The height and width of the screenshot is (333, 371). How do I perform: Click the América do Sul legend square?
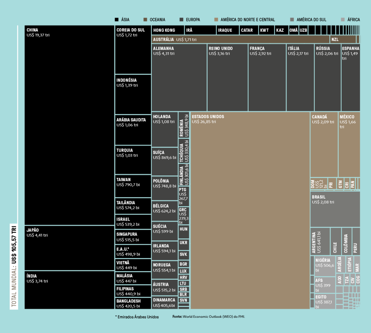click(292, 20)
